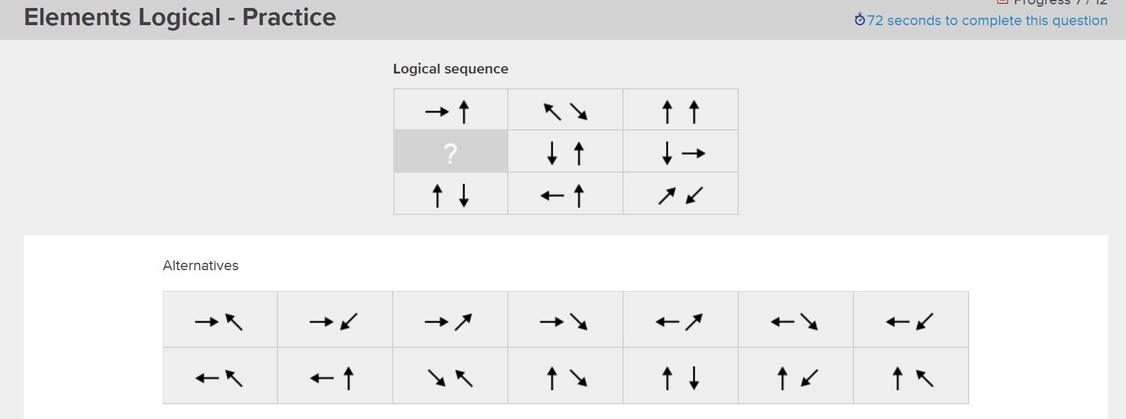Choose alternative with up and up-left arrows
Viewport: 1126px width, 419px height.
pos(911,375)
